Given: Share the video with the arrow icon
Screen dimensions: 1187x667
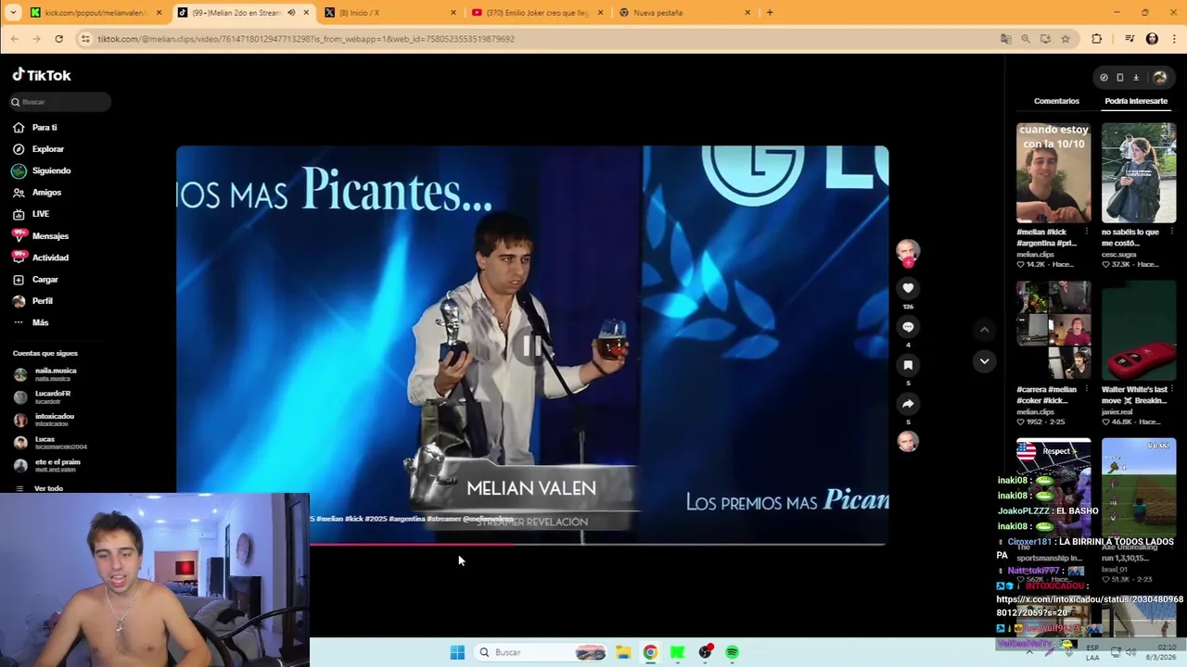Looking at the screenshot, I should click(908, 404).
